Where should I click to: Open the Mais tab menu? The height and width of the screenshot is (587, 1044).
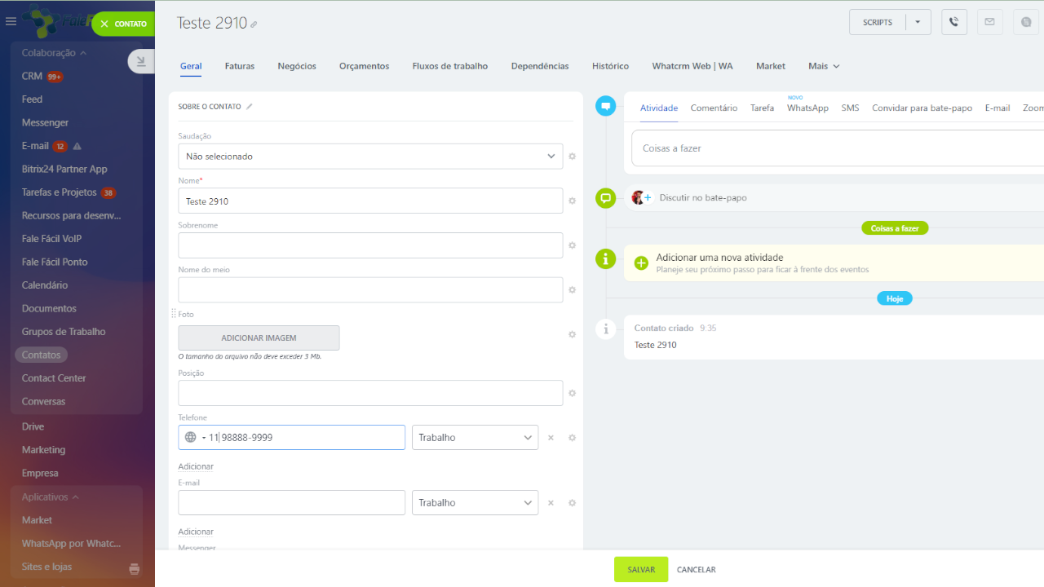824,66
